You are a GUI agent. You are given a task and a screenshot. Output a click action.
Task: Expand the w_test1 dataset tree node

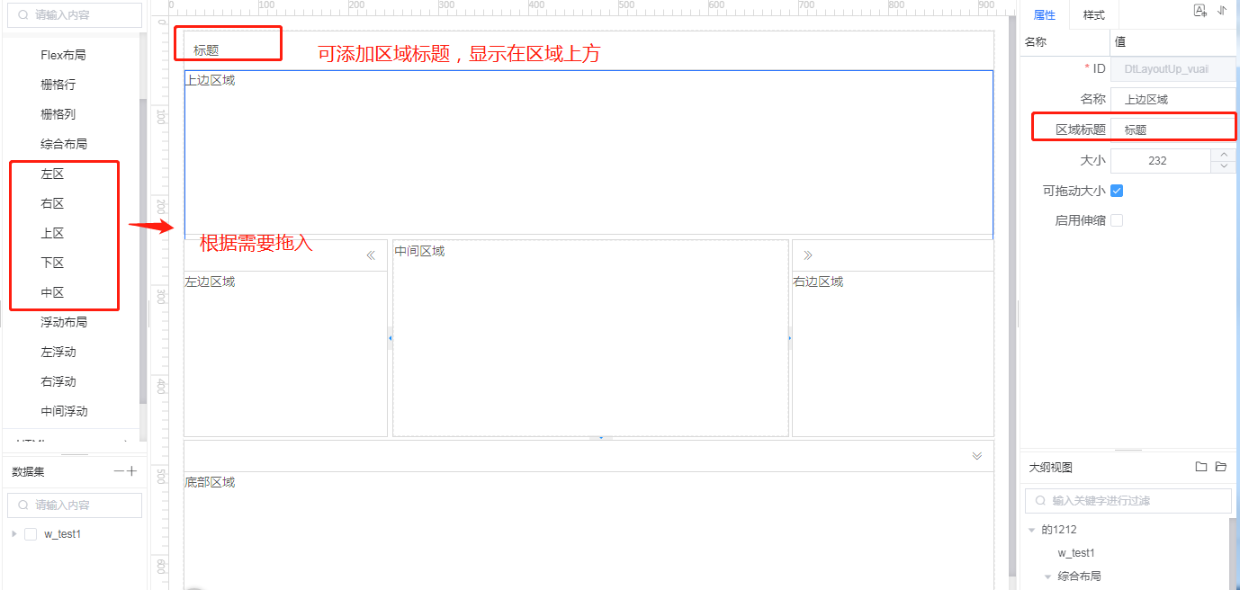coord(13,534)
